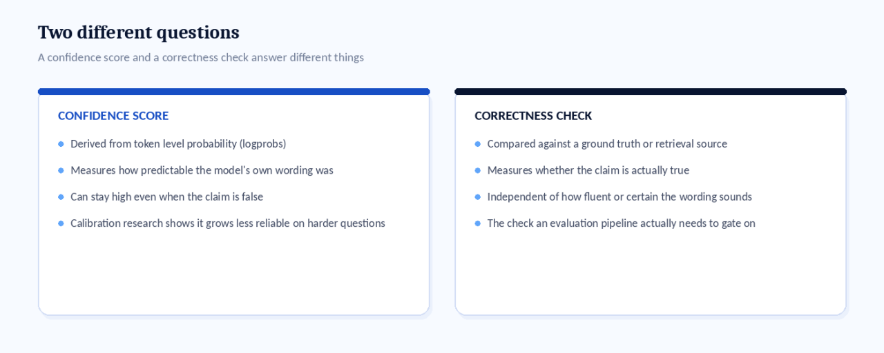Select the "Two different questions" title
This screenshot has width=884, height=353.
(x=139, y=32)
